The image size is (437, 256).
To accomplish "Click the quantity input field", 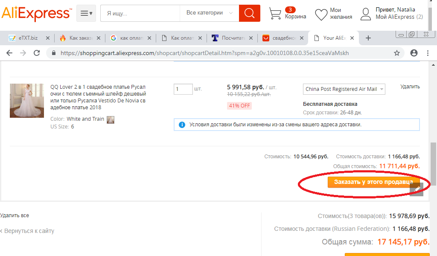I will pos(183,89).
